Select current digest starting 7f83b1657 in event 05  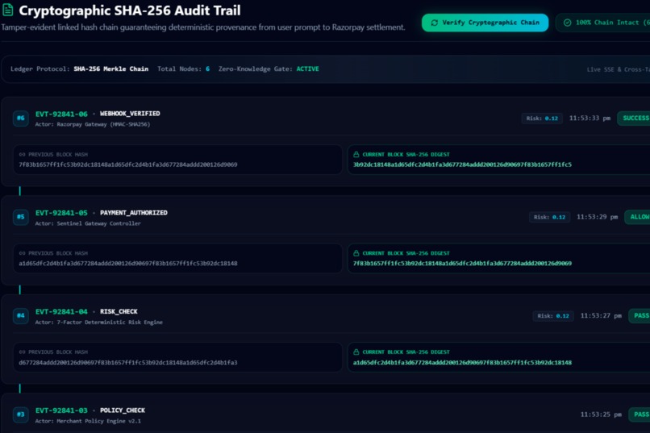point(462,264)
